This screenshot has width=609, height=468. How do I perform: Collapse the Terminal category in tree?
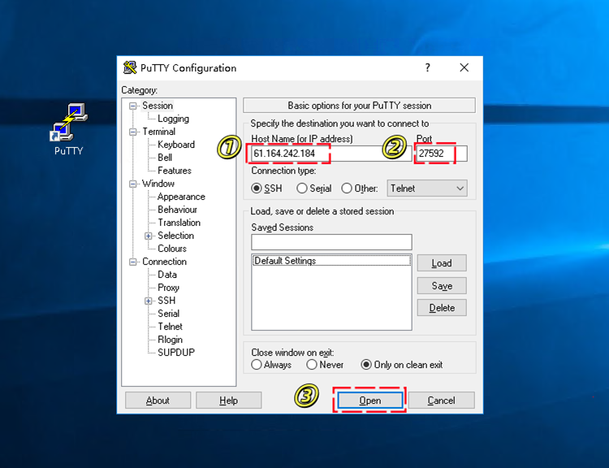pos(134,132)
